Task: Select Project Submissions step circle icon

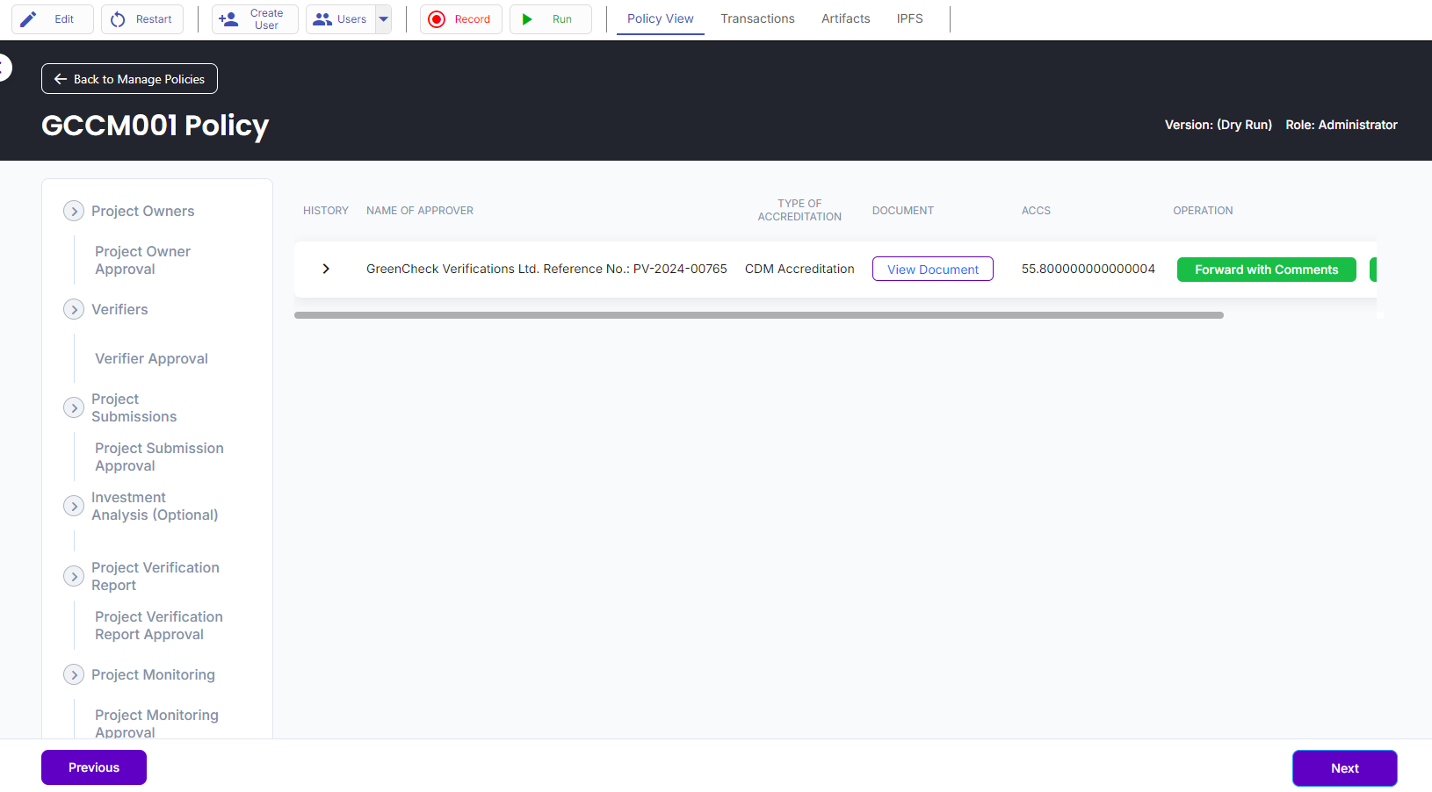Action: pyautogui.click(x=74, y=408)
